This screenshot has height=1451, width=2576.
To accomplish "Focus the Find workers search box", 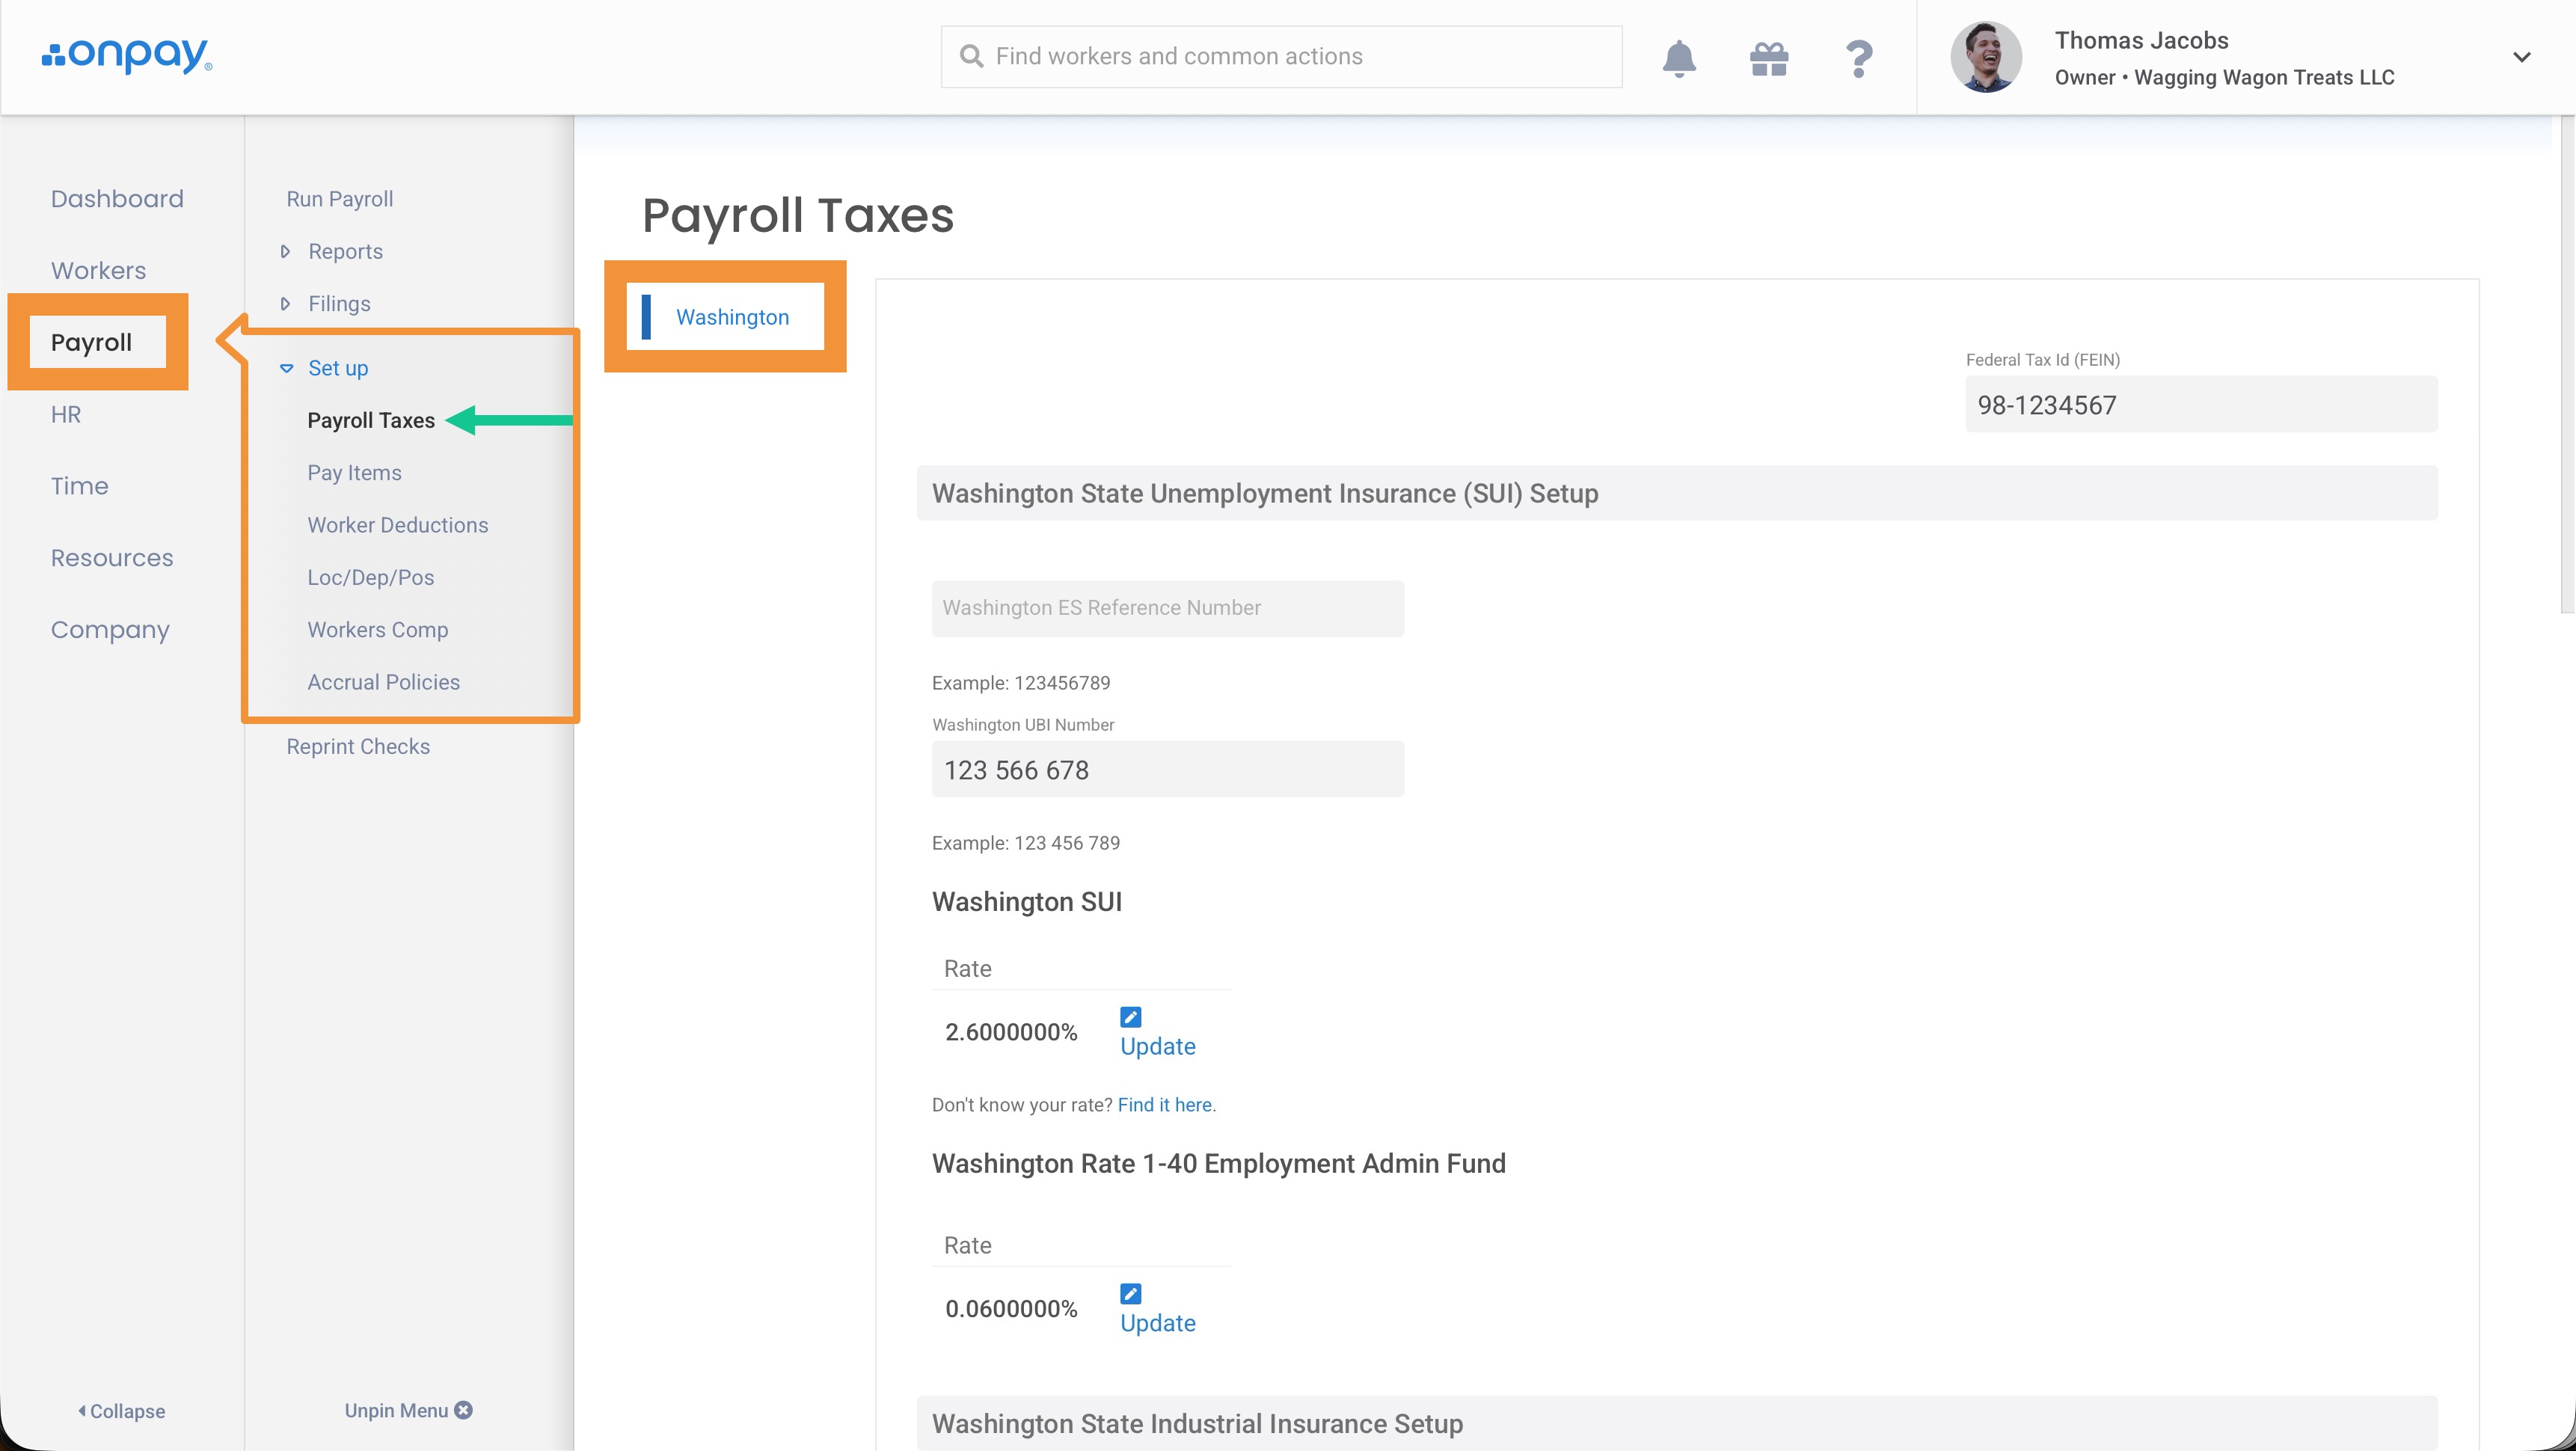I will click(1281, 56).
